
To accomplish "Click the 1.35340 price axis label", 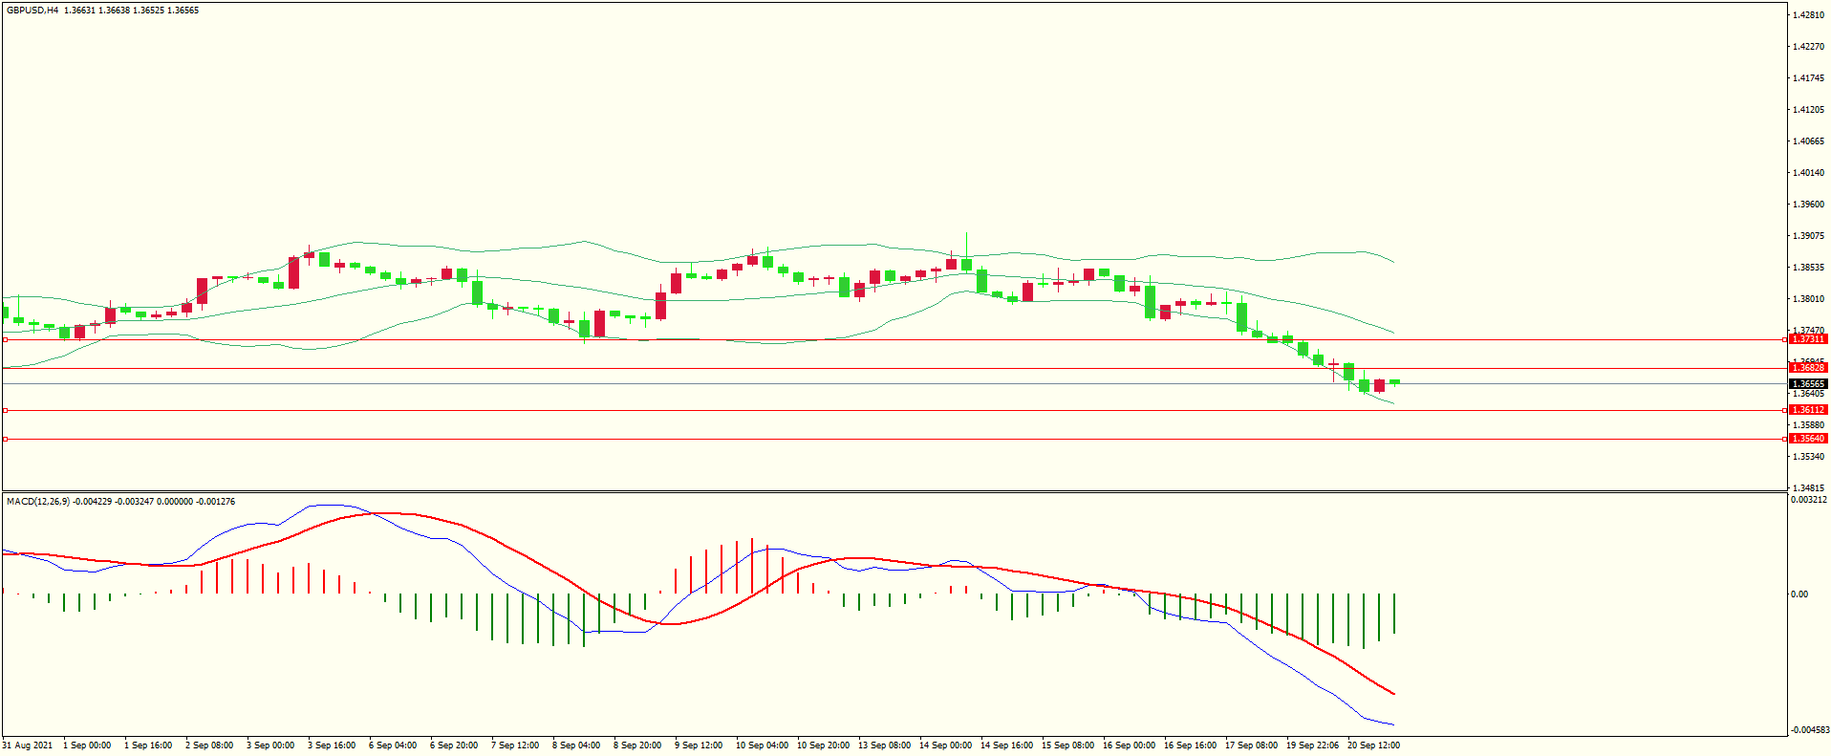I will (1809, 457).
